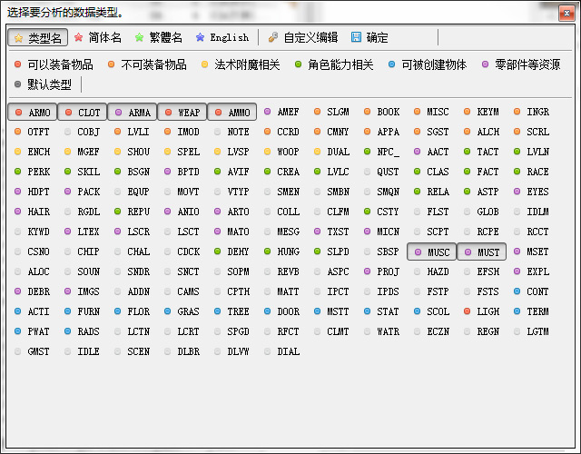
Task: Select the 可被创建物体 category filter
Action: point(428,64)
